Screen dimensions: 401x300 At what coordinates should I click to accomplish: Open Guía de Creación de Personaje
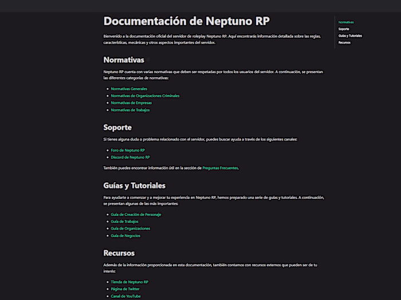tap(136, 214)
